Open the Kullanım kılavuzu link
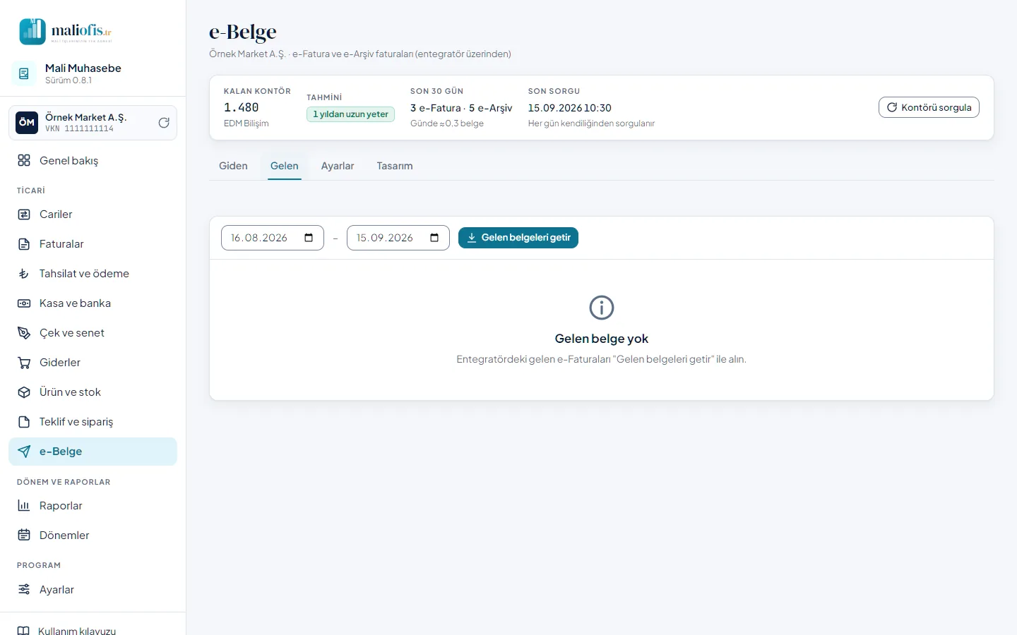 pyautogui.click(x=77, y=631)
